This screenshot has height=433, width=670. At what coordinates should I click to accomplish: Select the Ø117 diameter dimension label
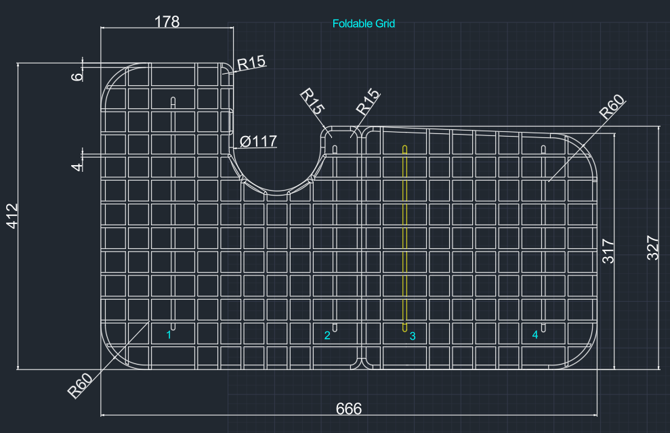tap(258, 141)
